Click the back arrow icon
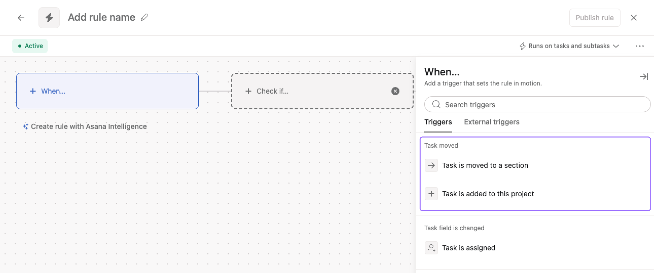654x273 pixels. click(21, 18)
